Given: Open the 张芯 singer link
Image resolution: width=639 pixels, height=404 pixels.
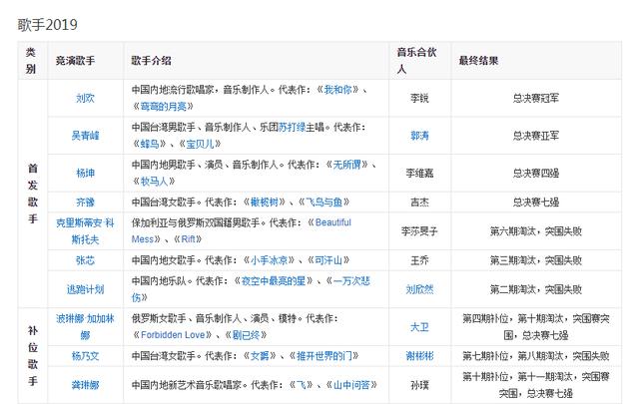Looking at the screenshot, I should 85,260.
